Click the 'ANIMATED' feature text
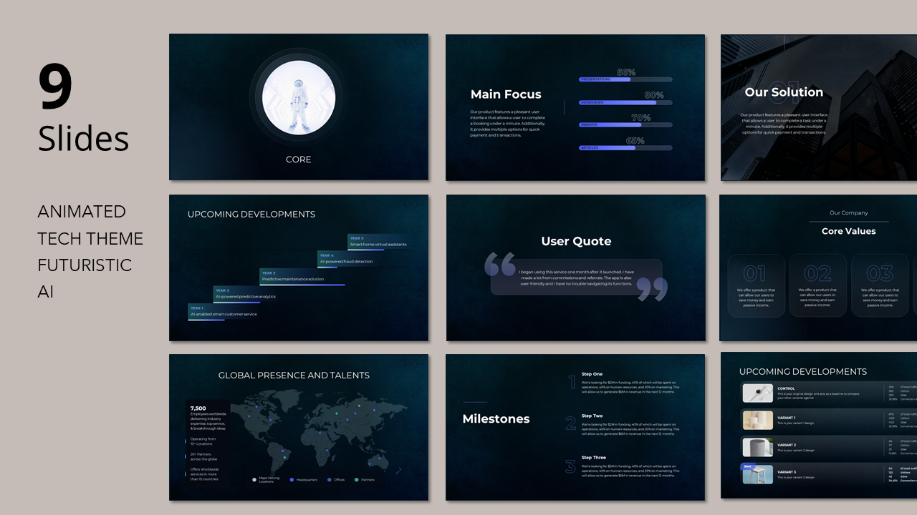 [x=82, y=212]
